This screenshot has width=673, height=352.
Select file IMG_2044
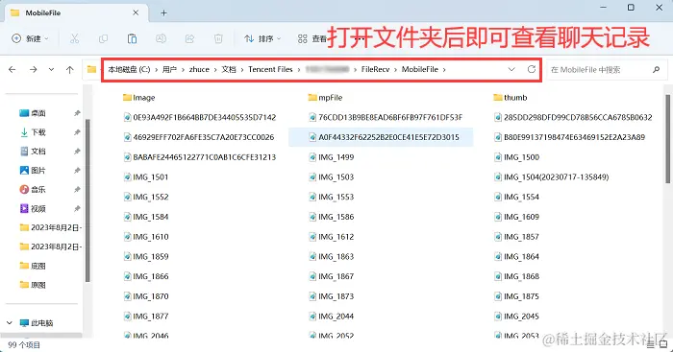[332, 317]
